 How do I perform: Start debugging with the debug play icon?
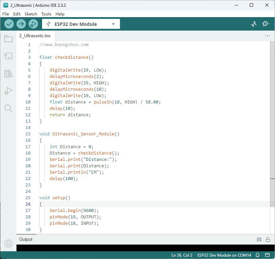pos(33,24)
